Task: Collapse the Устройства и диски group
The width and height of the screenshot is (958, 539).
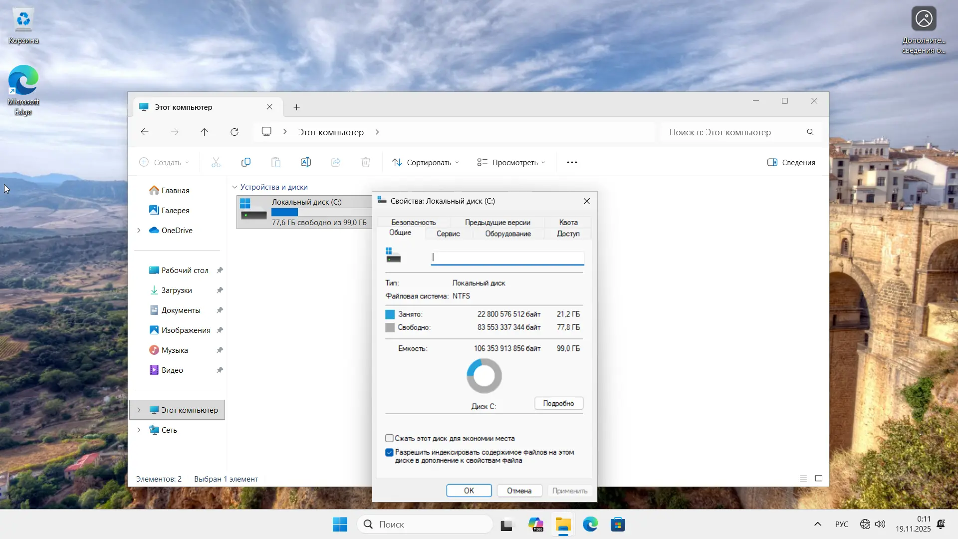Action: coord(235,187)
